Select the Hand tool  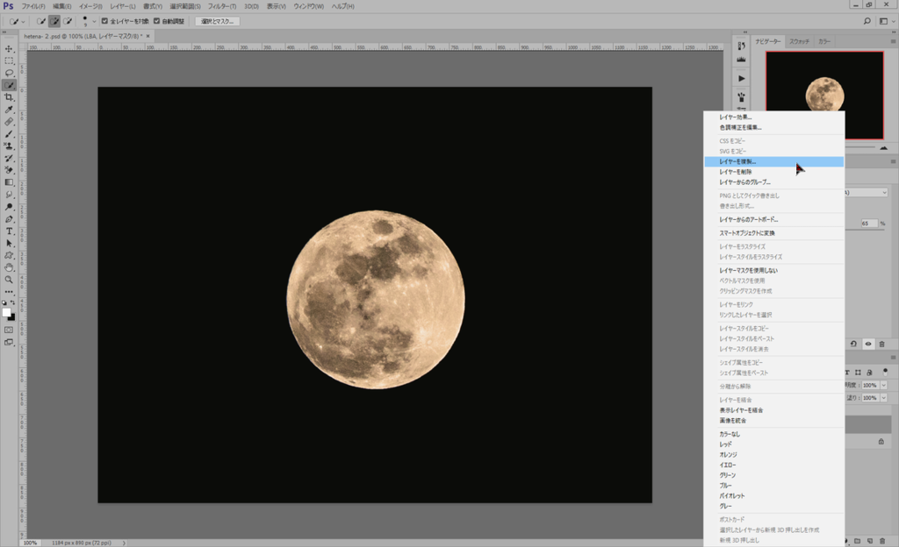[x=9, y=267]
